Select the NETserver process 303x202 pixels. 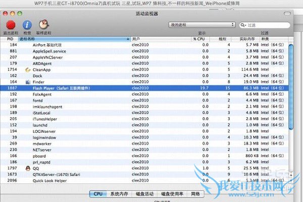[144, 150]
